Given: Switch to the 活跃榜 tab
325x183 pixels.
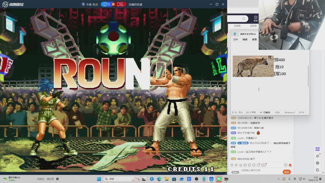Looking at the screenshot, I should point(253,26).
